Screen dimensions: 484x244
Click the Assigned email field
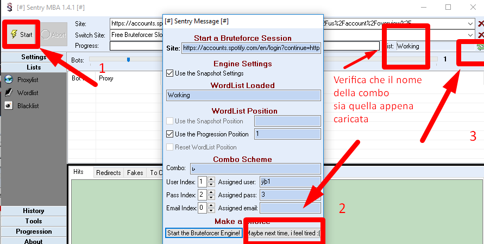pos(291,208)
